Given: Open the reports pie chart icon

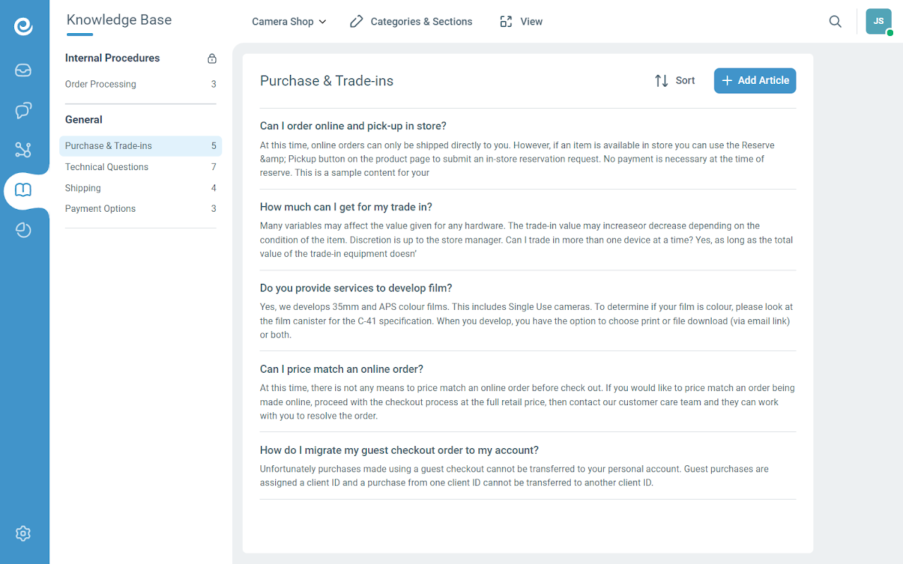Looking at the screenshot, I should pos(23,230).
